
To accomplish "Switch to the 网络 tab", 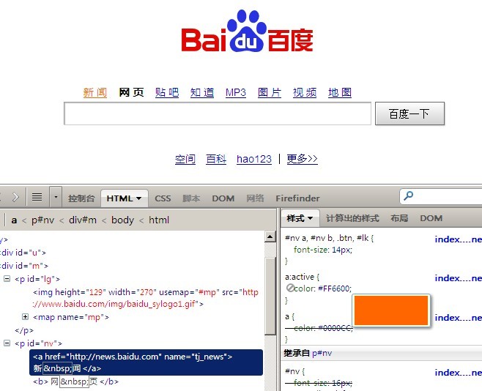I will pos(255,198).
